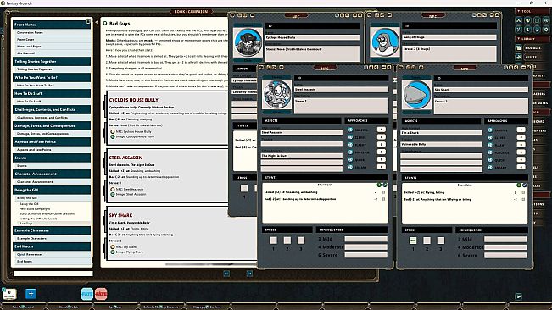
Task: Edit Steel Assassin's stunt list
Action: (385, 185)
